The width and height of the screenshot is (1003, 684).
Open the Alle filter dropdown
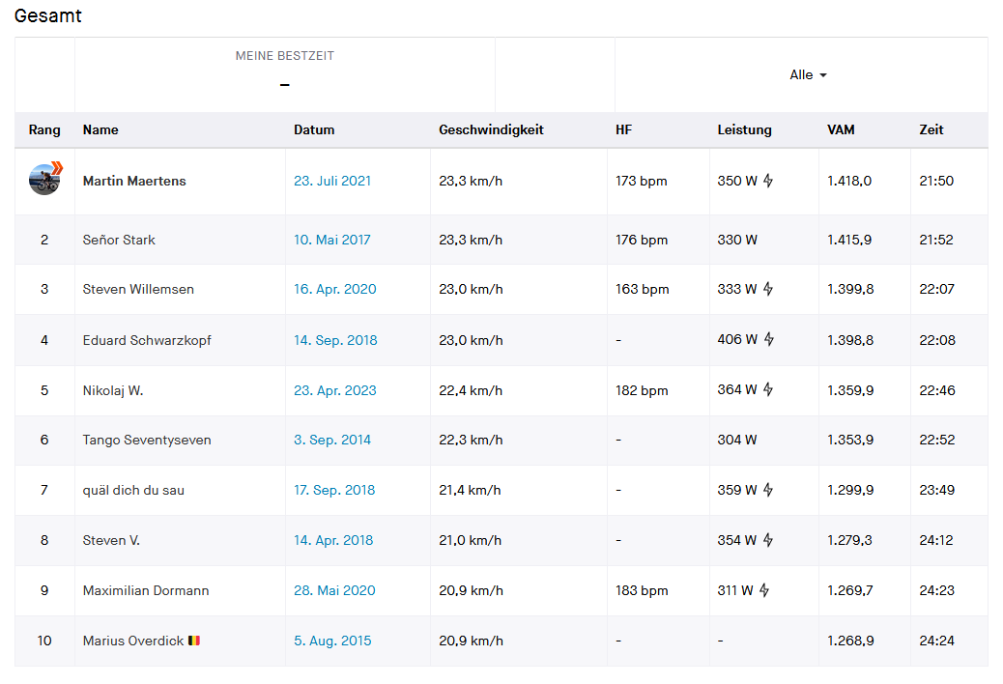pos(808,75)
